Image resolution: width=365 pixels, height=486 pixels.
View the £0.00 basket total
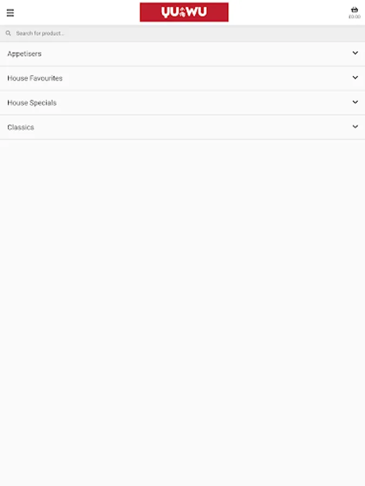354,17
